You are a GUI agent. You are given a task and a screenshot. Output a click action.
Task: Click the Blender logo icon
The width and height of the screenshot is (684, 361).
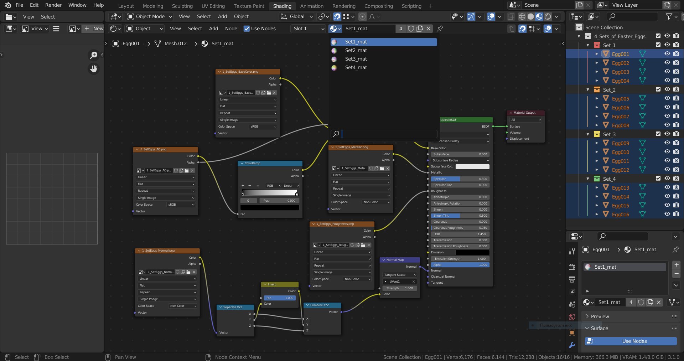pos(8,5)
